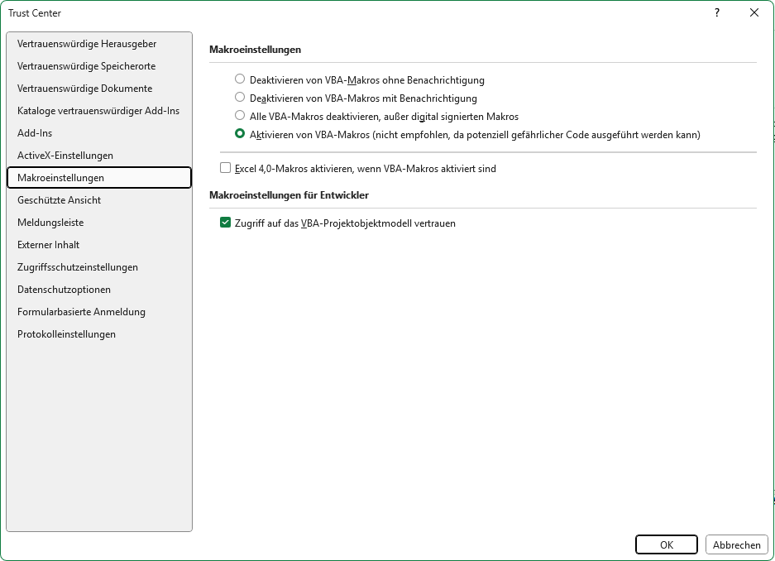This screenshot has height=561, width=775.
Task: Open ActiveX-Einstellungen page
Action: tap(65, 156)
